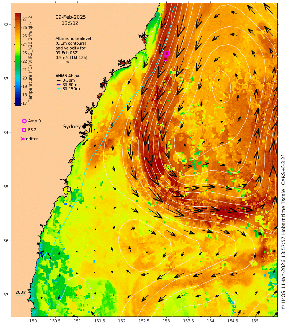This screenshot has height=326, width=285.
Task: Click the 150.5 longitude axis label
Action: 55,321
